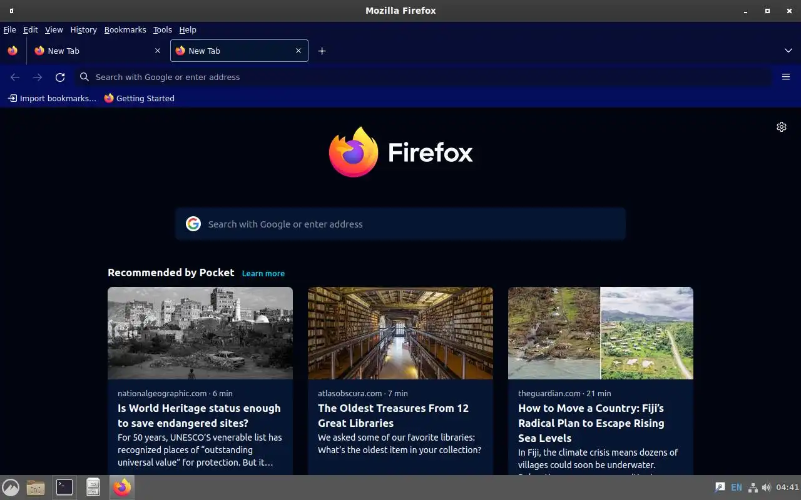Go forward one page arrow
The height and width of the screenshot is (500, 801).
tap(38, 77)
